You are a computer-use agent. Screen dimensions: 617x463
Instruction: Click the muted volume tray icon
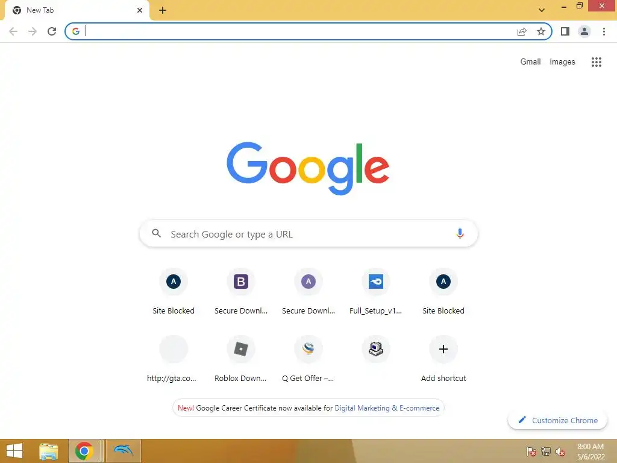[560, 452]
